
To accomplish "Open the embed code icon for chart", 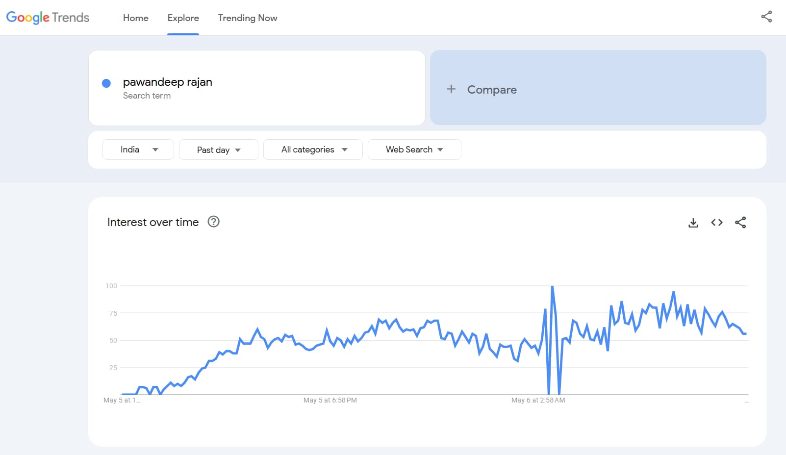I will pos(717,223).
